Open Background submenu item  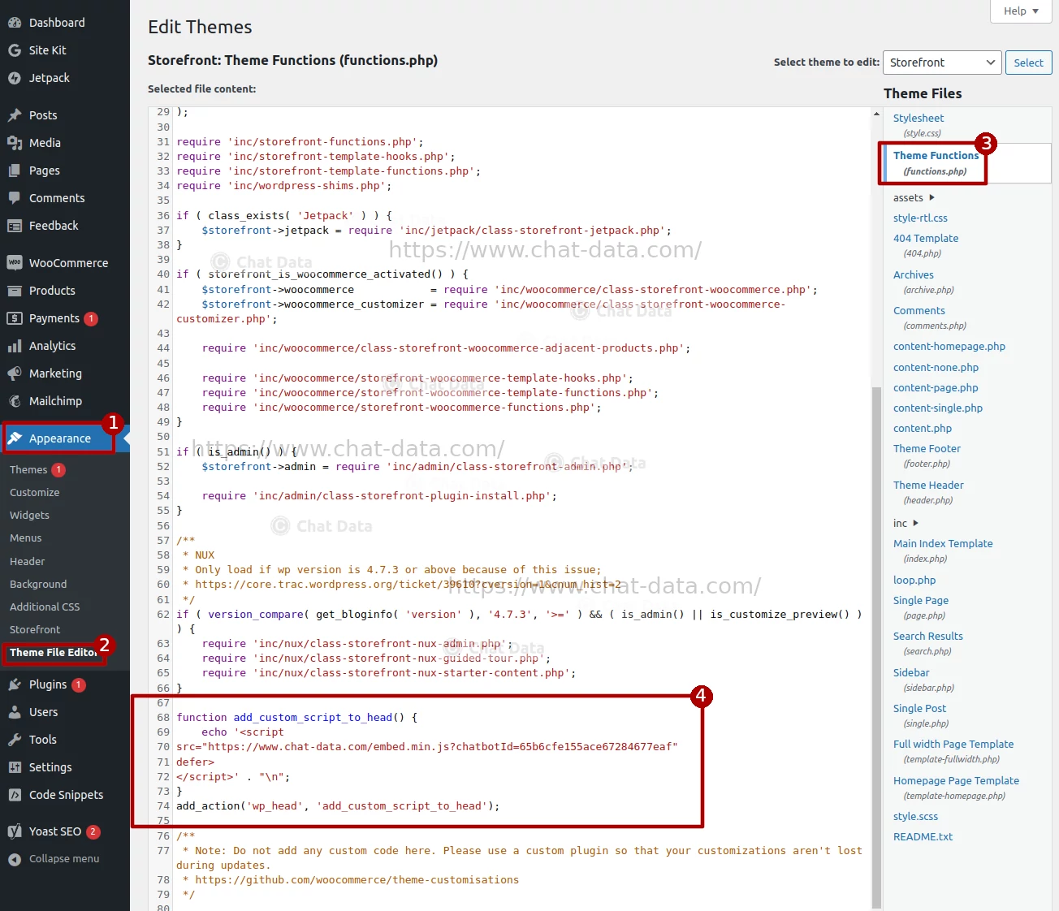pos(38,585)
